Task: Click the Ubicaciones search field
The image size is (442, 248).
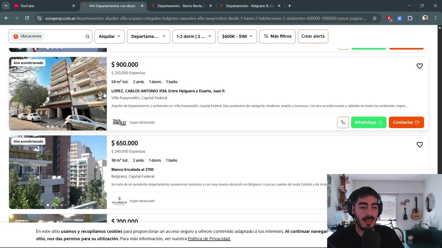Action: (50, 36)
